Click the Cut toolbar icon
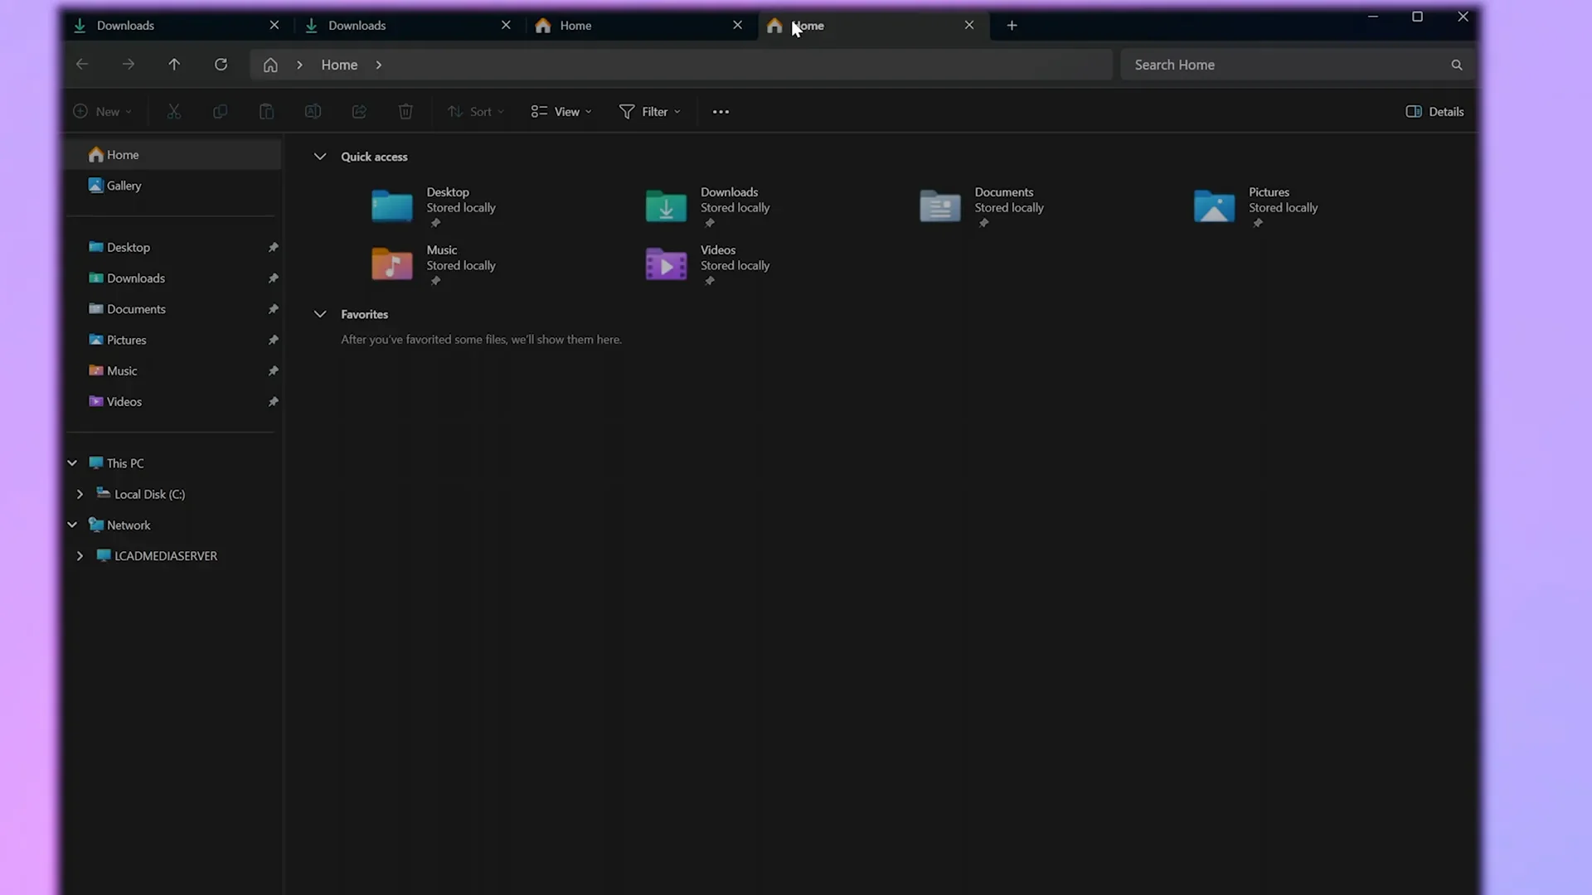The image size is (1592, 895). [x=174, y=111]
